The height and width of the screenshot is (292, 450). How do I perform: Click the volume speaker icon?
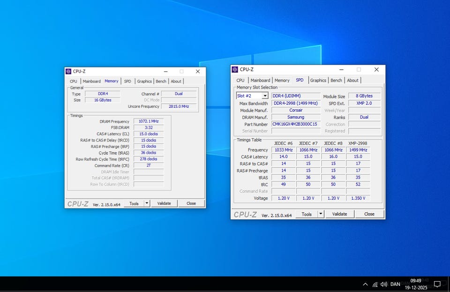[384, 284]
